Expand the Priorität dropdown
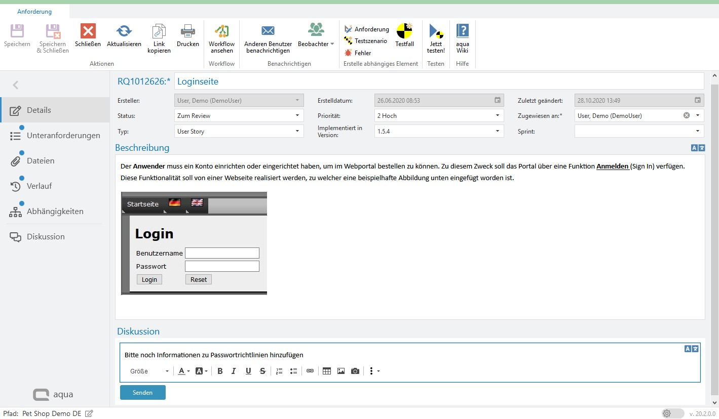Image resolution: width=719 pixels, height=419 pixels. [497, 116]
